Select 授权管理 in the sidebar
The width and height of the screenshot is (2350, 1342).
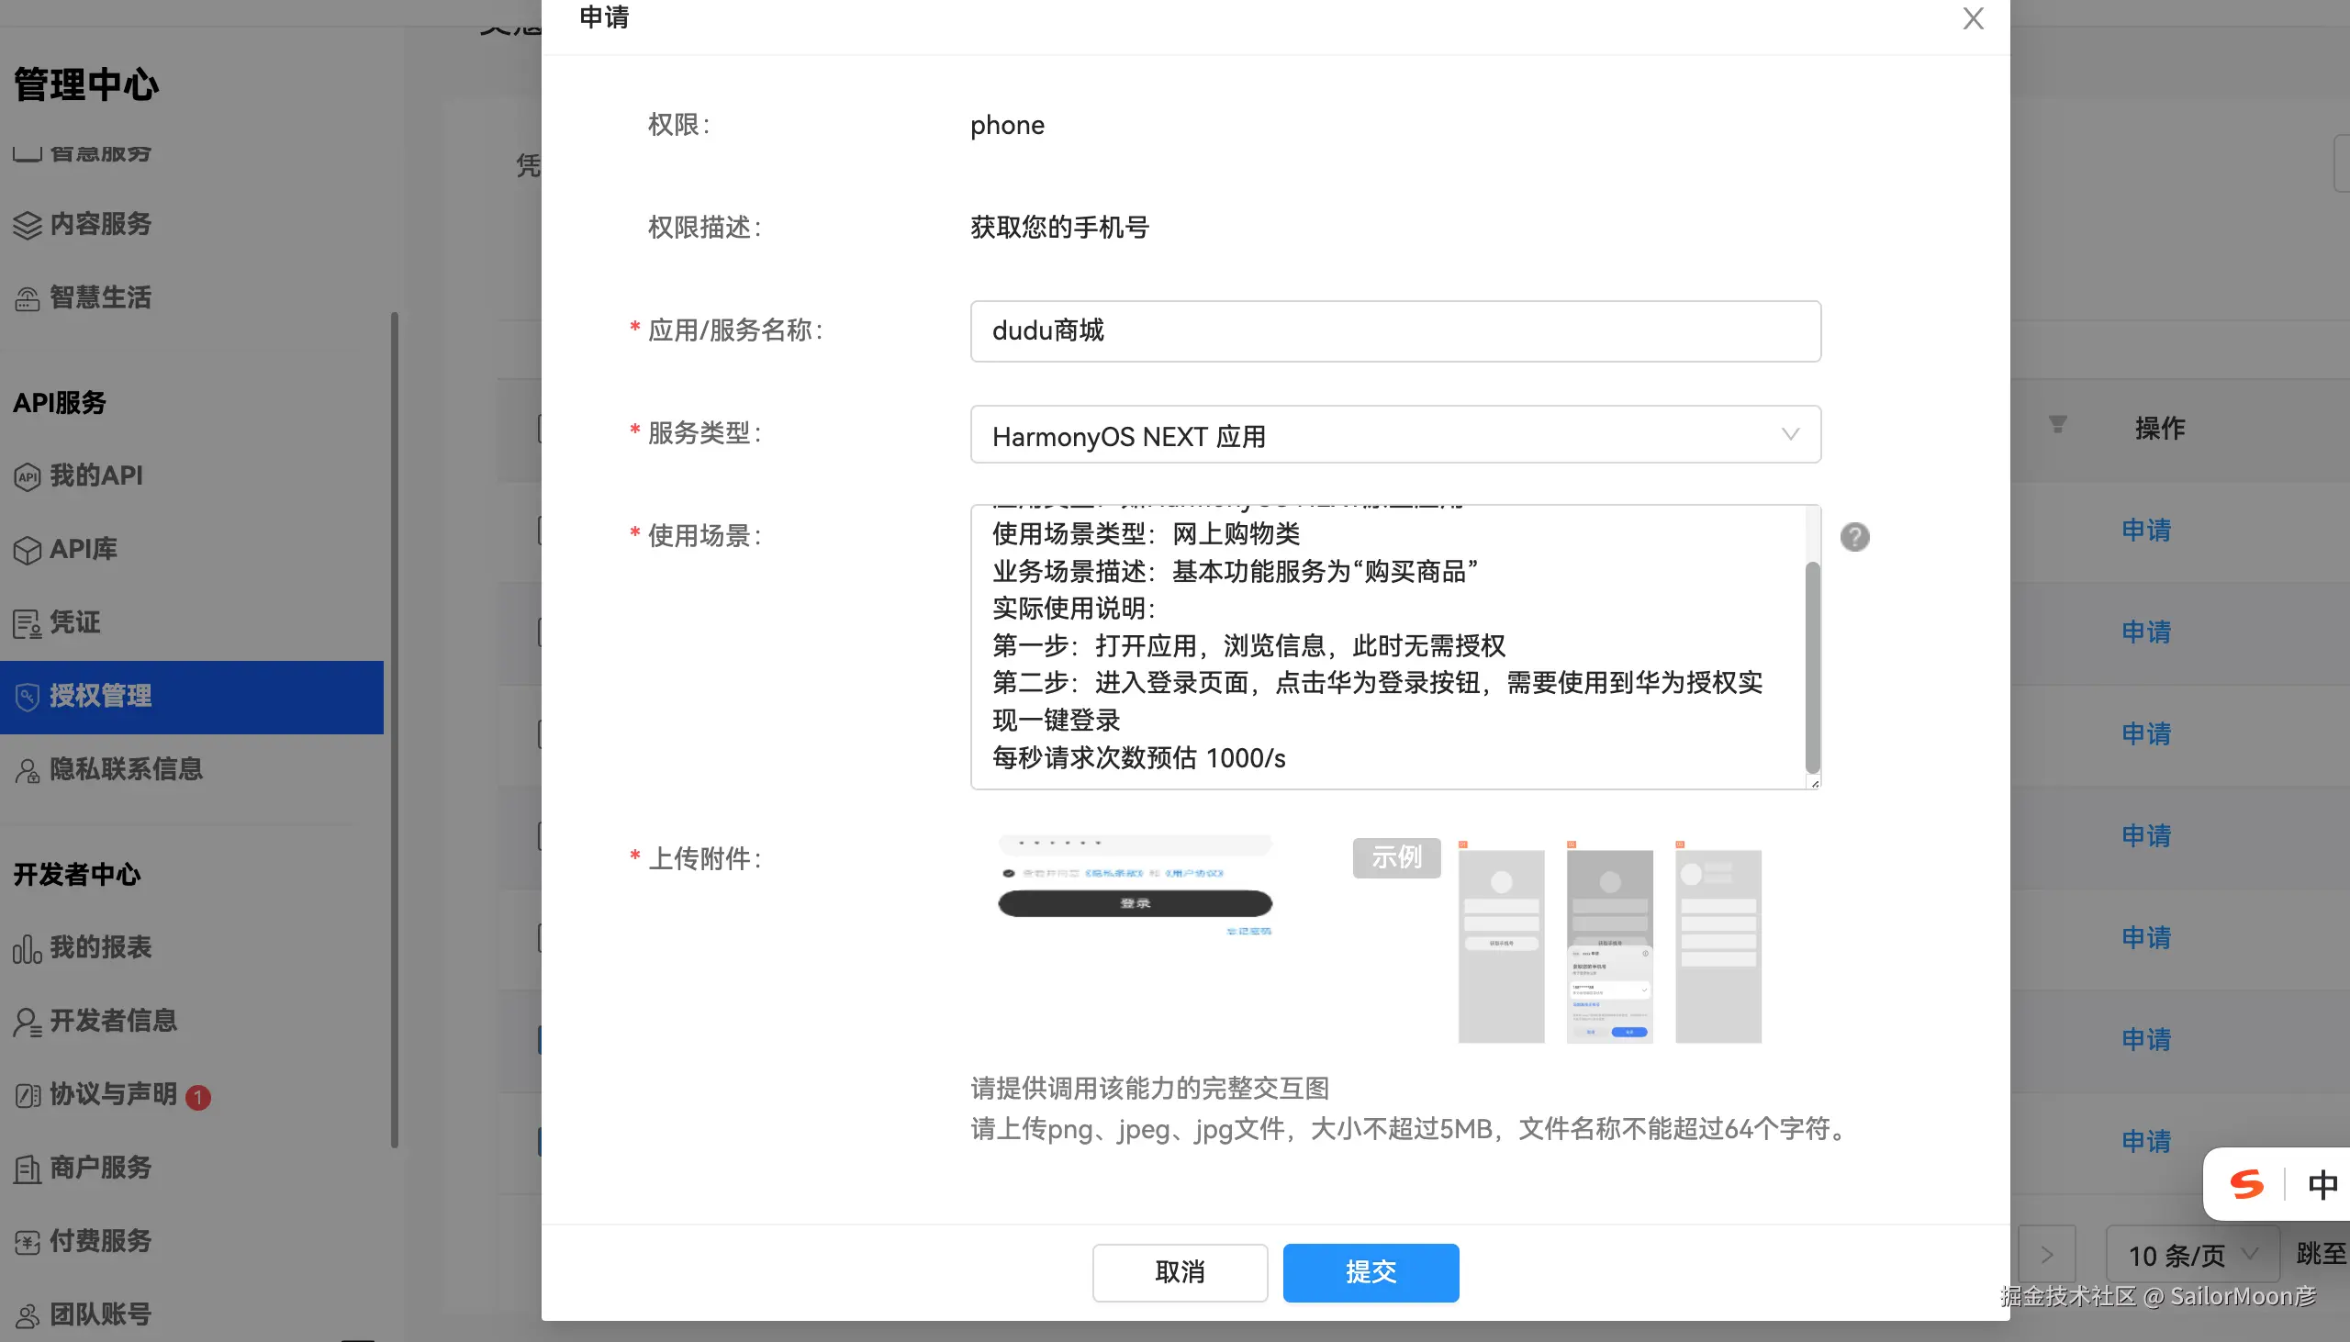[x=101, y=696]
